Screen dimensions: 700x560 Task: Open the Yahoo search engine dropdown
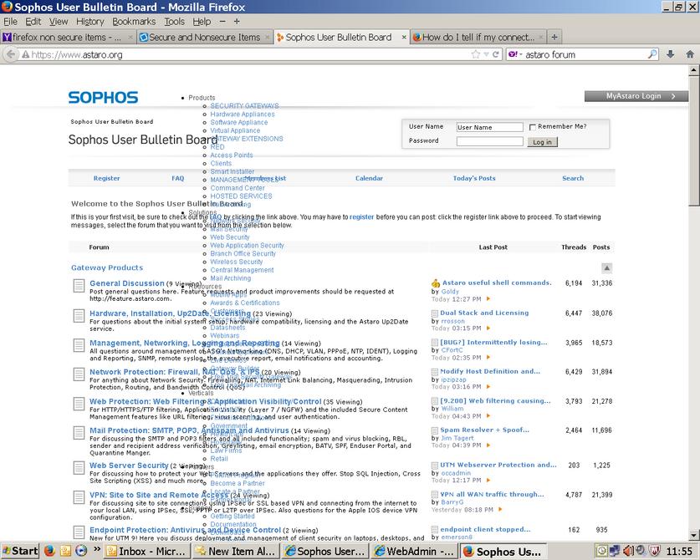pos(514,54)
